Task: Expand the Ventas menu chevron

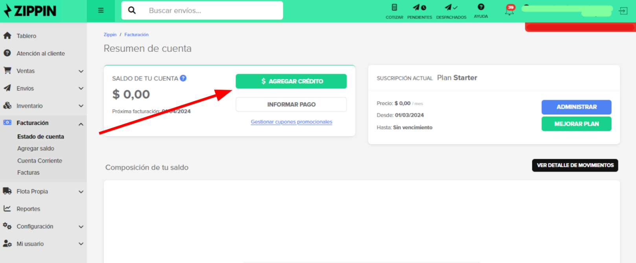Action: (x=81, y=71)
